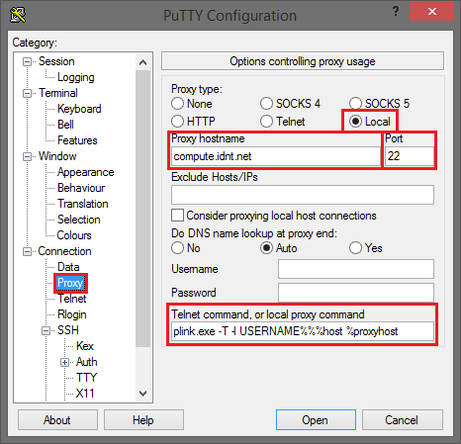461x444 pixels.
Task: Click the question mark help icon
Action: 396,12
